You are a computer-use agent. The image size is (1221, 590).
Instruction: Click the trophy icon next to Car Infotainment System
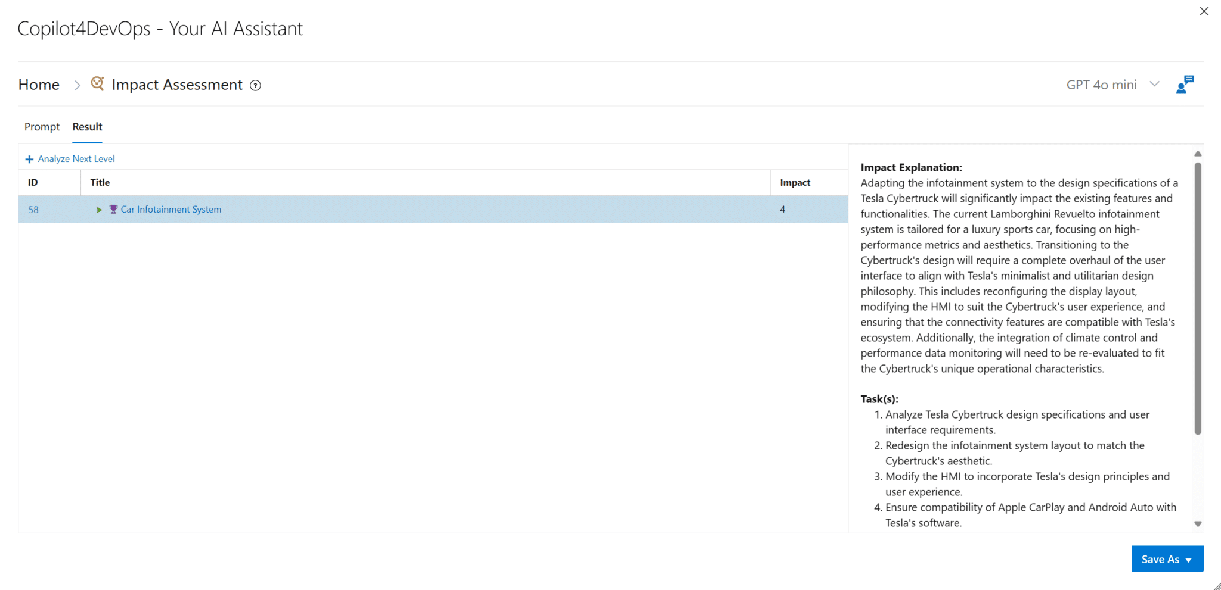coord(113,209)
